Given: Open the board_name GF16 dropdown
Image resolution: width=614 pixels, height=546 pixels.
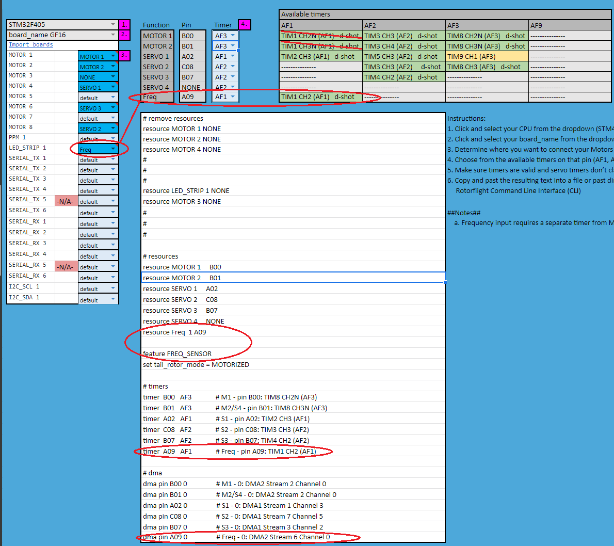Looking at the screenshot, I should [113, 35].
